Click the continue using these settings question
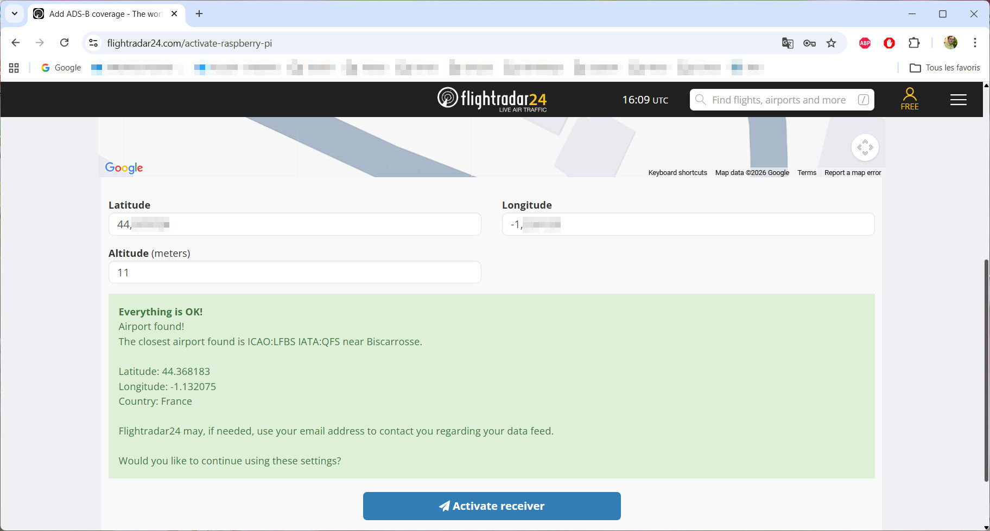Screen dimensions: 990x531 coord(230,461)
